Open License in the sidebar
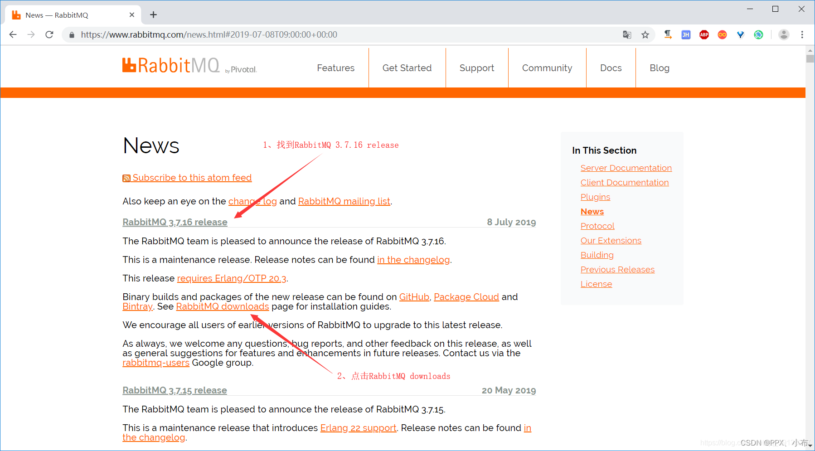 point(596,284)
